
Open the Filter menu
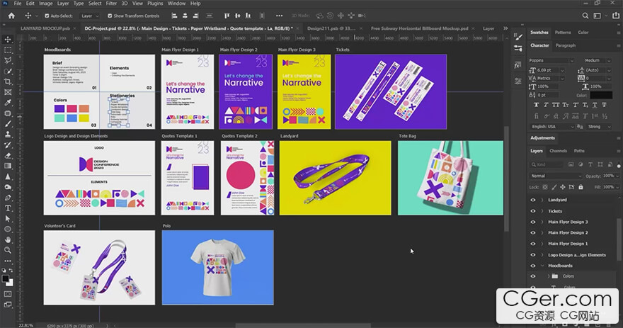[111, 3]
